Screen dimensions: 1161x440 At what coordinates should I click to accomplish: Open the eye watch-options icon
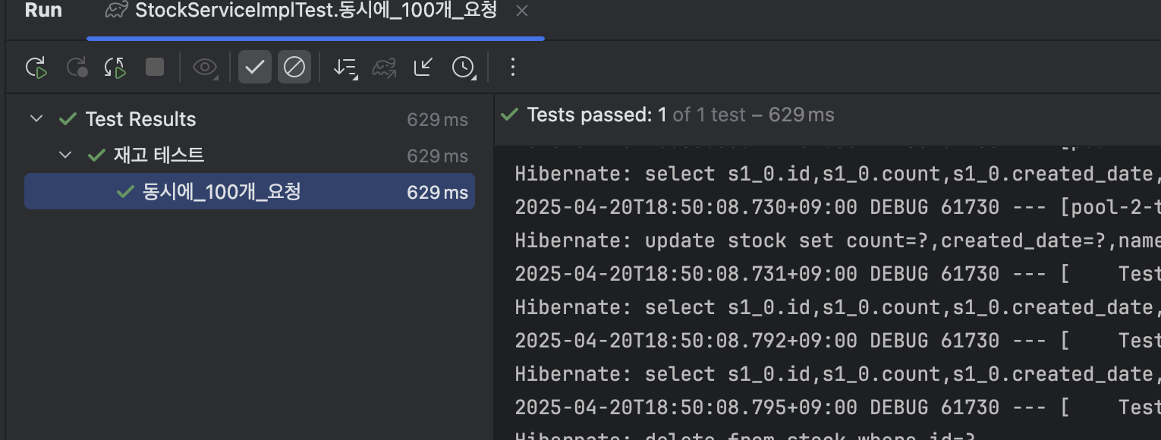(205, 68)
